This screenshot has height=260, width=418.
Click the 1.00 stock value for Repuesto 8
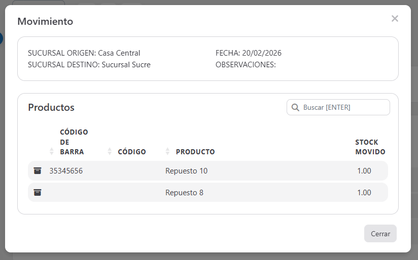click(364, 193)
